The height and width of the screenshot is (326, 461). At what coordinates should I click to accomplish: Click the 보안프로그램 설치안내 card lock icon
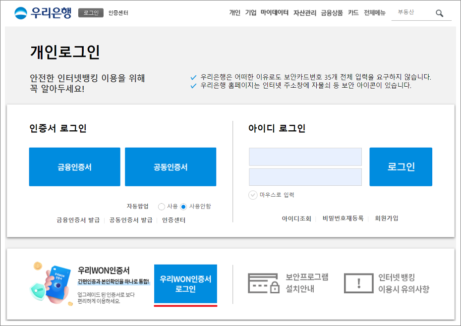[x=263, y=283]
